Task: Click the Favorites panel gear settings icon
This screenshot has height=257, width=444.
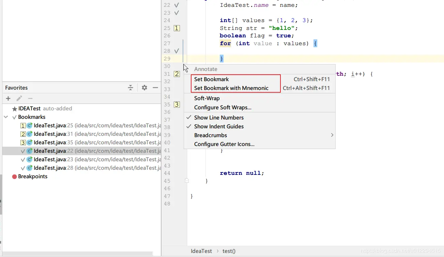Action: (x=144, y=88)
